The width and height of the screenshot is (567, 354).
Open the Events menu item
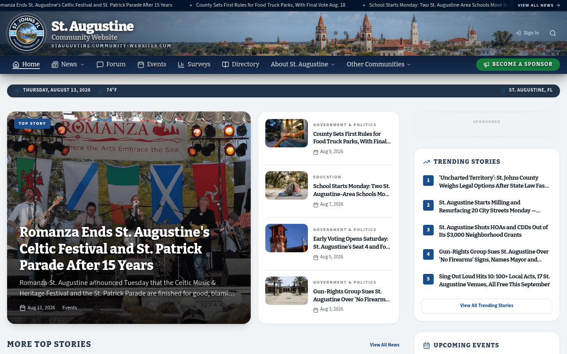[152, 65]
